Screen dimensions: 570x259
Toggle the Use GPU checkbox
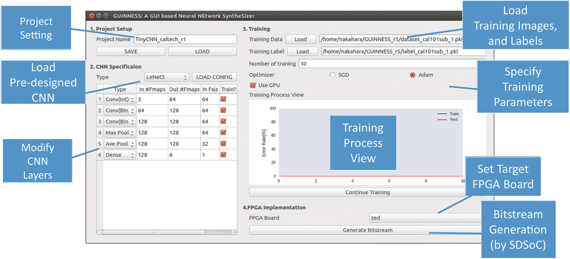point(253,85)
